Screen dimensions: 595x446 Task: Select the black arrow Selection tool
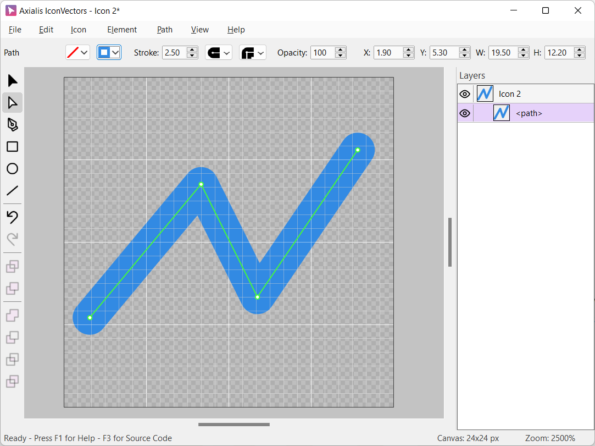pyautogui.click(x=12, y=81)
